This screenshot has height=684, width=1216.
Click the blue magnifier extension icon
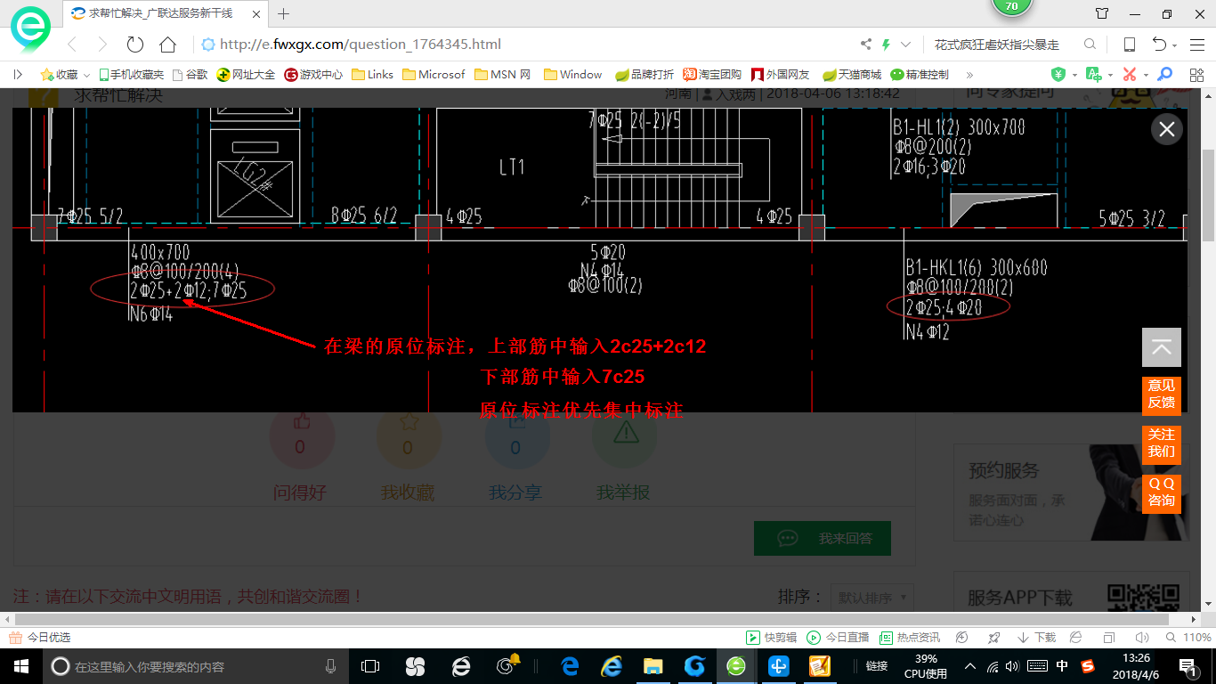(1164, 75)
